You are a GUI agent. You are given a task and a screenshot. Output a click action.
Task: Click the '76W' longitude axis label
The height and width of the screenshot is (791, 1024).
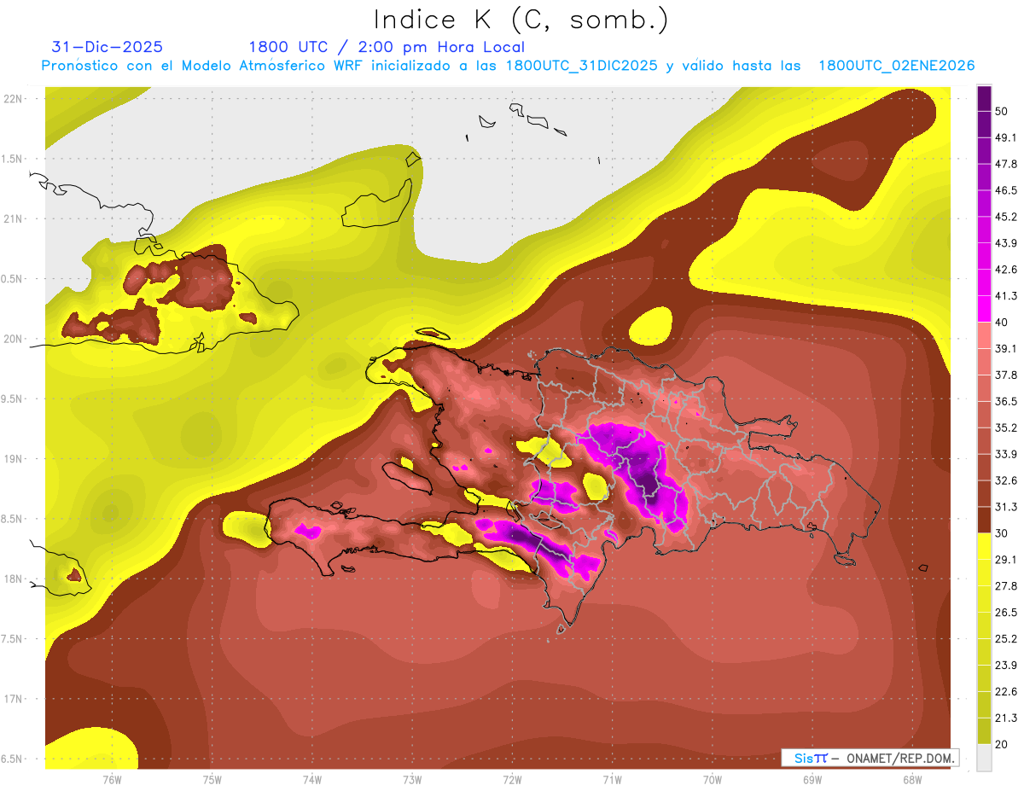coord(112,779)
